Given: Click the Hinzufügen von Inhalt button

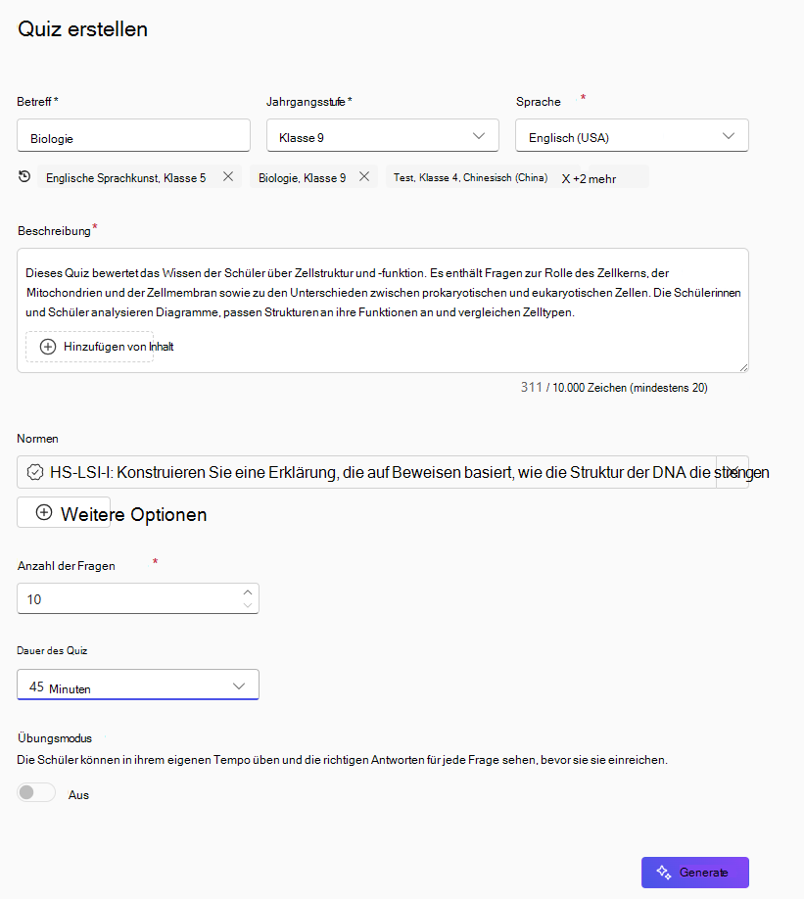Looking at the screenshot, I should (x=89, y=347).
